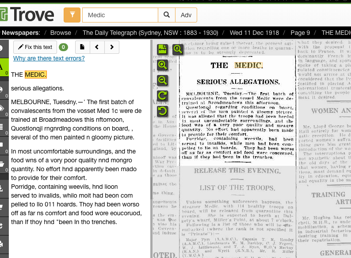The width and height of the screenshot is (351, 258).
Task: Click the green corrections count badge
Action: [63, 47]
